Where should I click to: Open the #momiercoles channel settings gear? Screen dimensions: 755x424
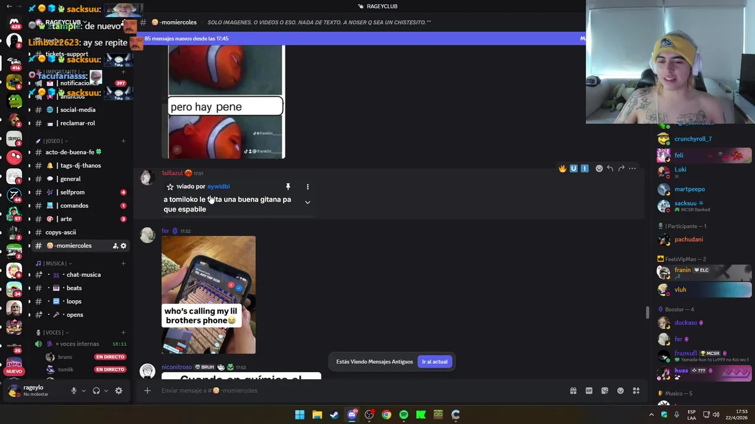[123, 246]
